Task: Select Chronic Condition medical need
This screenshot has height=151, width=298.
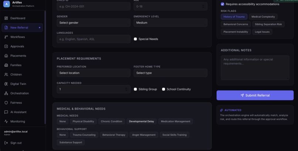Action: 112,122
